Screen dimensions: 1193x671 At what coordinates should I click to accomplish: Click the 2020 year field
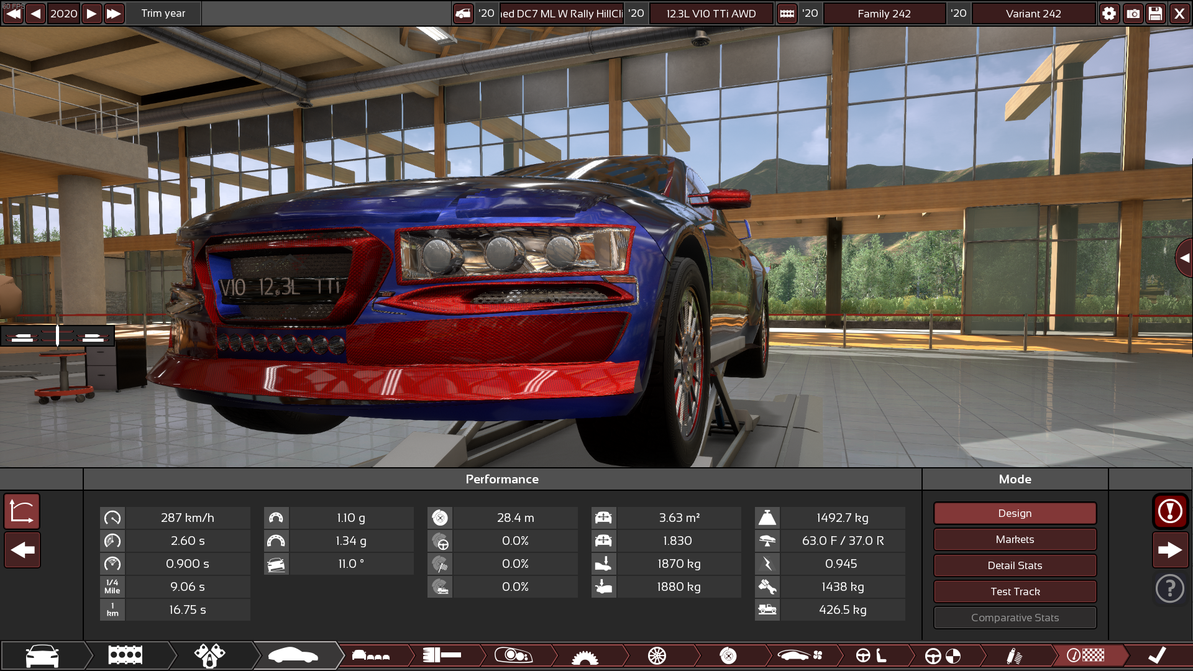click(63, 13)
